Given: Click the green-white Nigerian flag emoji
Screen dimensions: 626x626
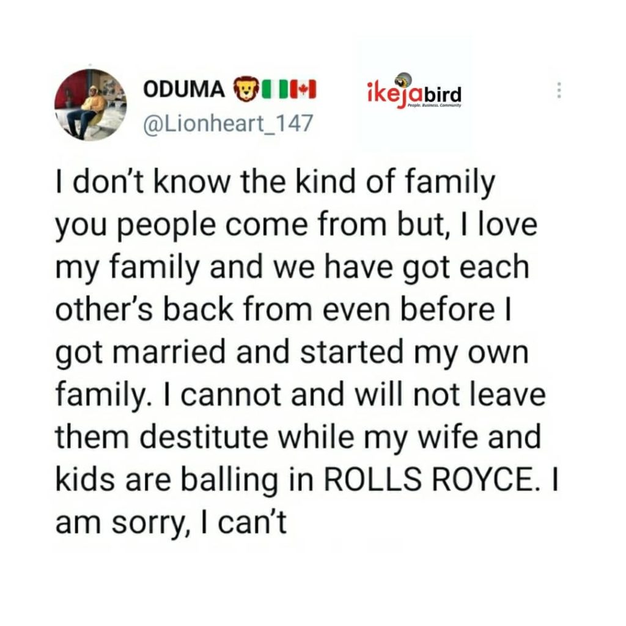Looking at the screenshot, I should click(274, 90).
